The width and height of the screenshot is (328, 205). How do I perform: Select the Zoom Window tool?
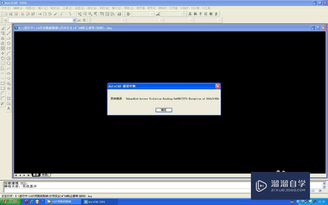(90, 14)
